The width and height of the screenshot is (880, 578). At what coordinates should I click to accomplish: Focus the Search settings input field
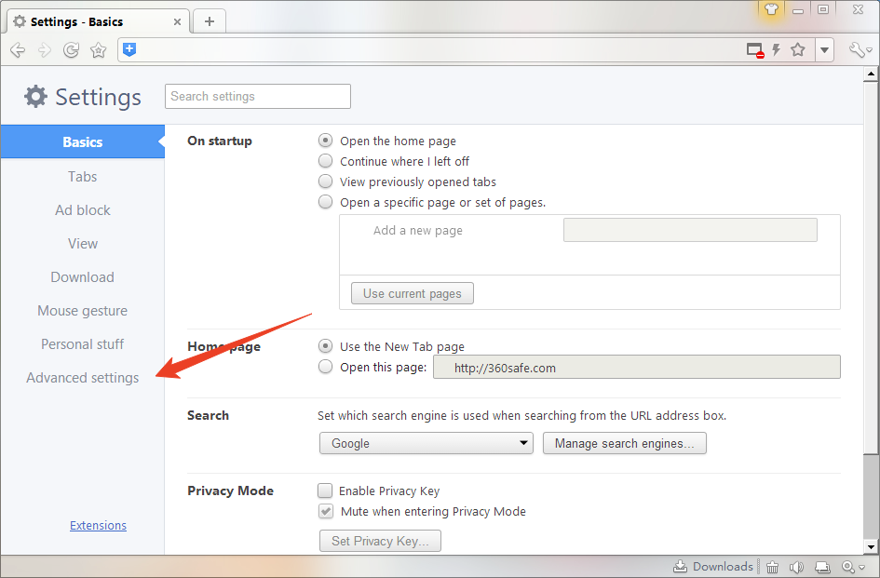(258, 96)
